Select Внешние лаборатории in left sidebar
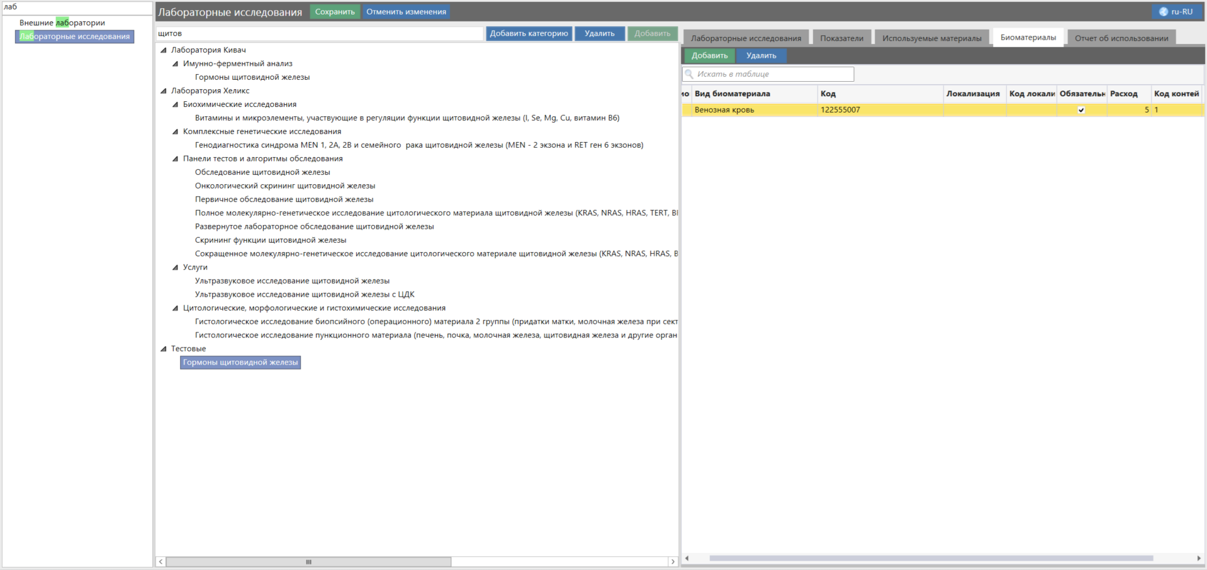This screenshot has height=570, width=1207. click(x=62, y=23)
